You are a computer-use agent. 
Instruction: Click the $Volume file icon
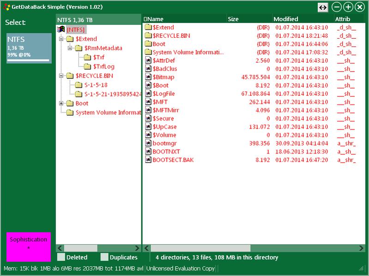pyautogui.click(x=148, y=135)
